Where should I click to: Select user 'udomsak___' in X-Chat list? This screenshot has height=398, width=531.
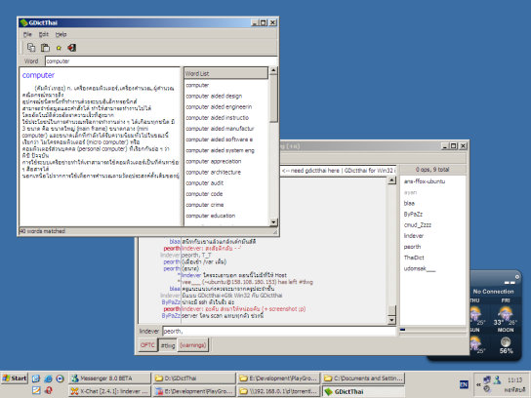pyautogui.click(x=420, y=268)
